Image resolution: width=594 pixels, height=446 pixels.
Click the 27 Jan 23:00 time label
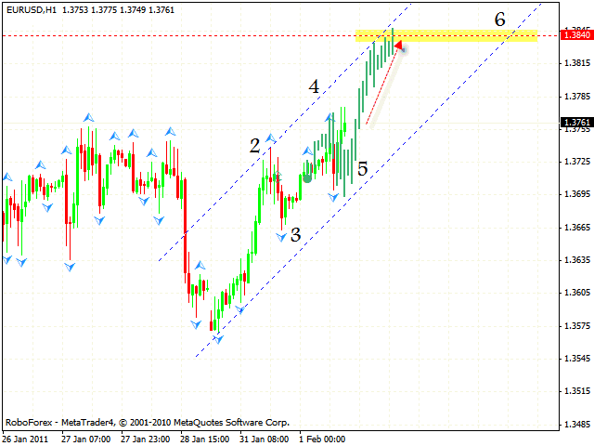pos(146,439)
